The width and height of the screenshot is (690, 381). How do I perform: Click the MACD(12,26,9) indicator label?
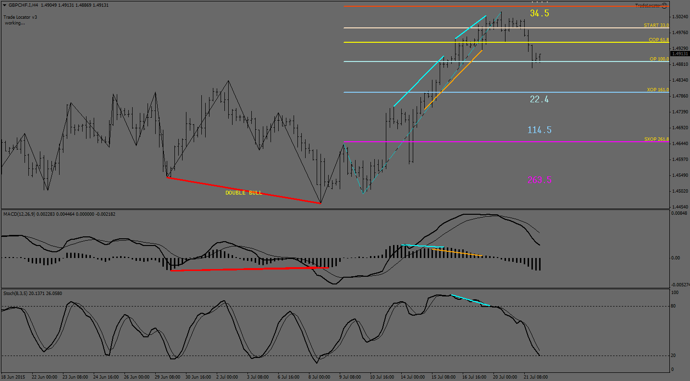(19, 213)
